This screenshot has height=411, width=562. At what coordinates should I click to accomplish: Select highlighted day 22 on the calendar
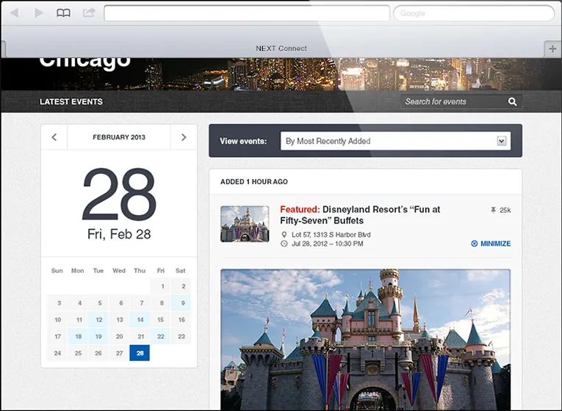pos(161,337)
